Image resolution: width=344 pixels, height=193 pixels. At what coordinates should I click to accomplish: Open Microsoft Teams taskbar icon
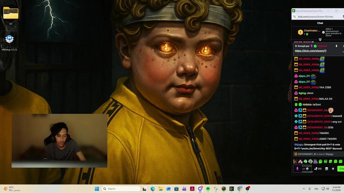pyautogui.click(x=184, y=189)
